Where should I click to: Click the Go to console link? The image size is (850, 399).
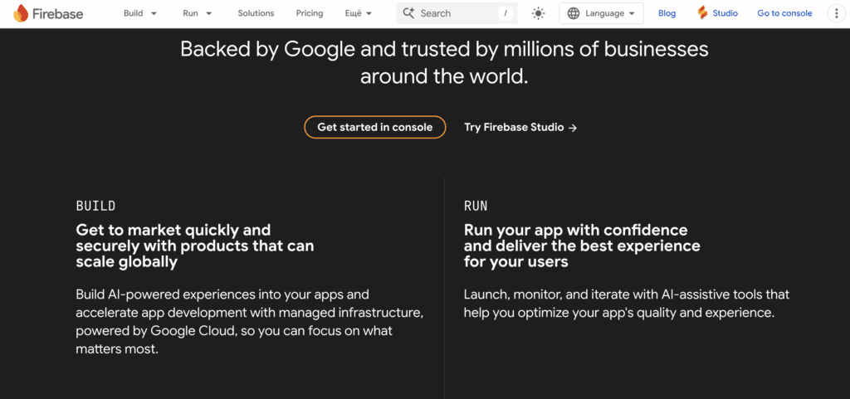click(784, 13)
